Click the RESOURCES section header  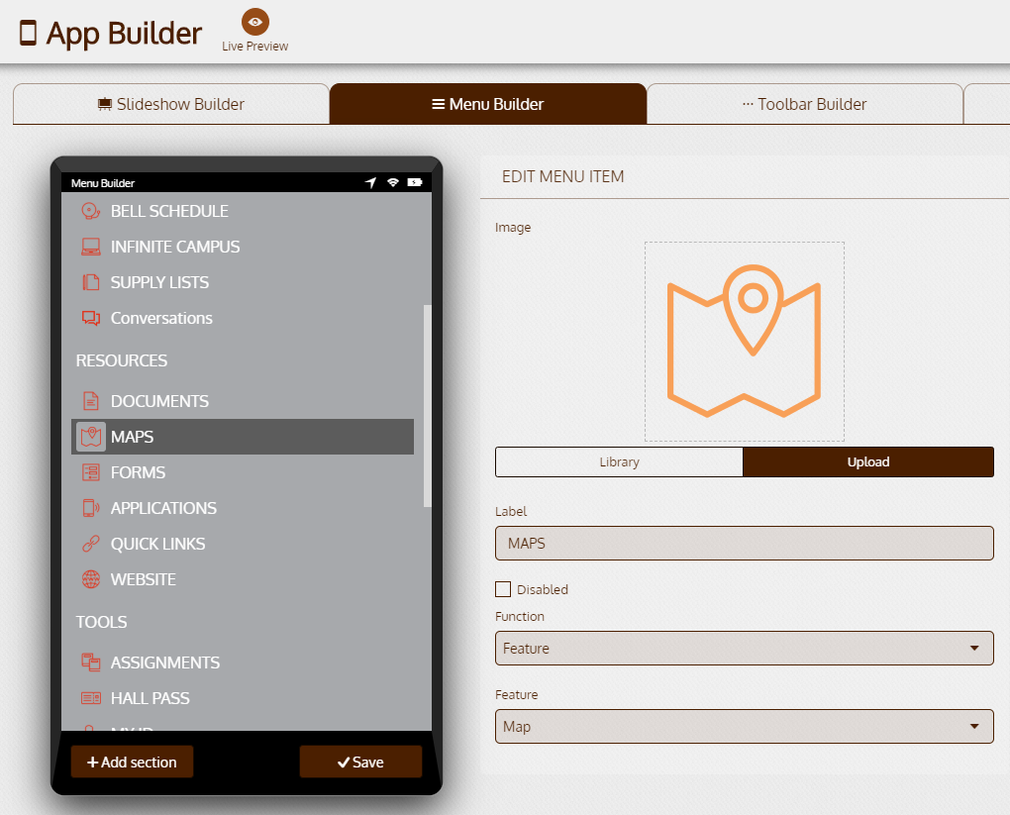pyautogui.click(x=122, y=360)
